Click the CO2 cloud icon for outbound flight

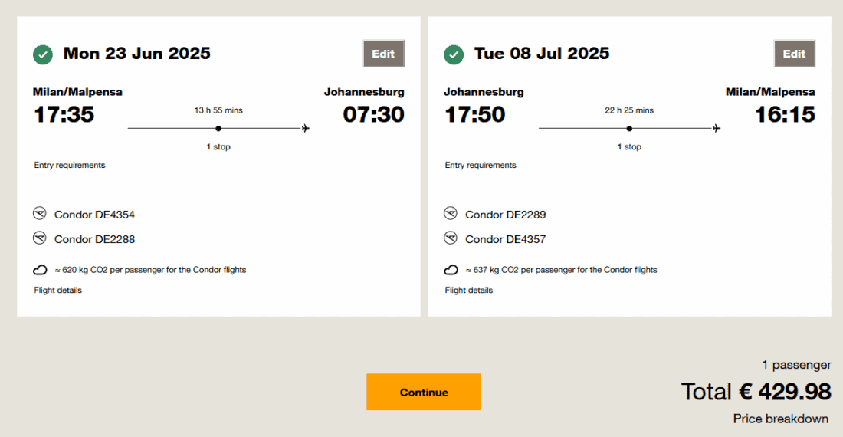point(41,270)
